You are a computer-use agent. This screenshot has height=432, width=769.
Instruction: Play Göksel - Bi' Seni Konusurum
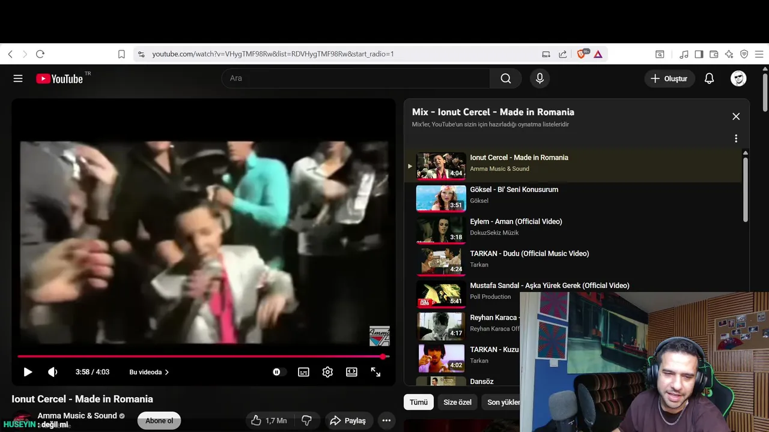coord(514,190)
